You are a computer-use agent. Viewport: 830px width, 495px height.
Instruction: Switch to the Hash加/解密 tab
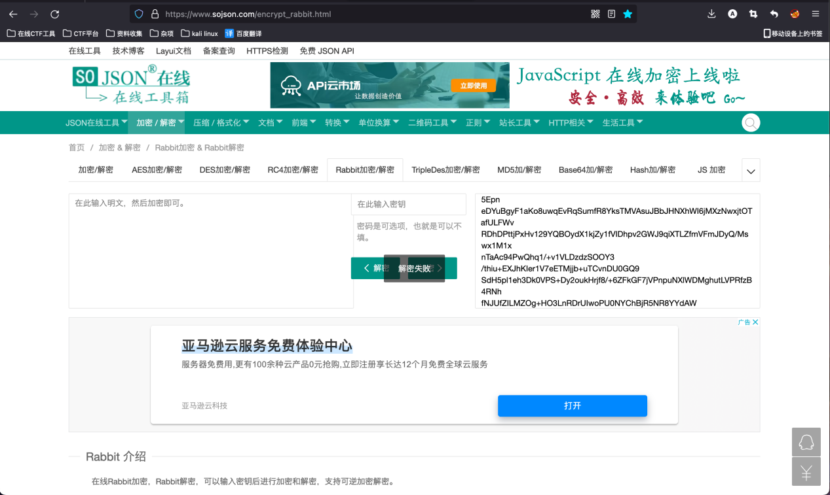[x=652, y=170]
